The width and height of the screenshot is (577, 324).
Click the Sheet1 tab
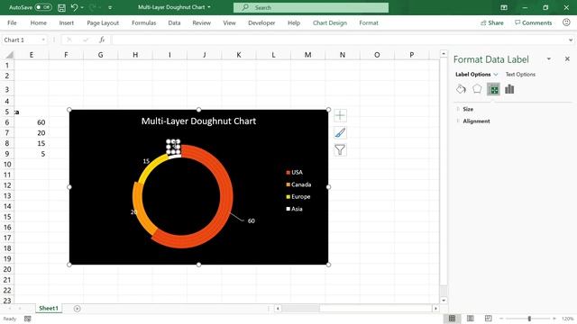(49, 308)
